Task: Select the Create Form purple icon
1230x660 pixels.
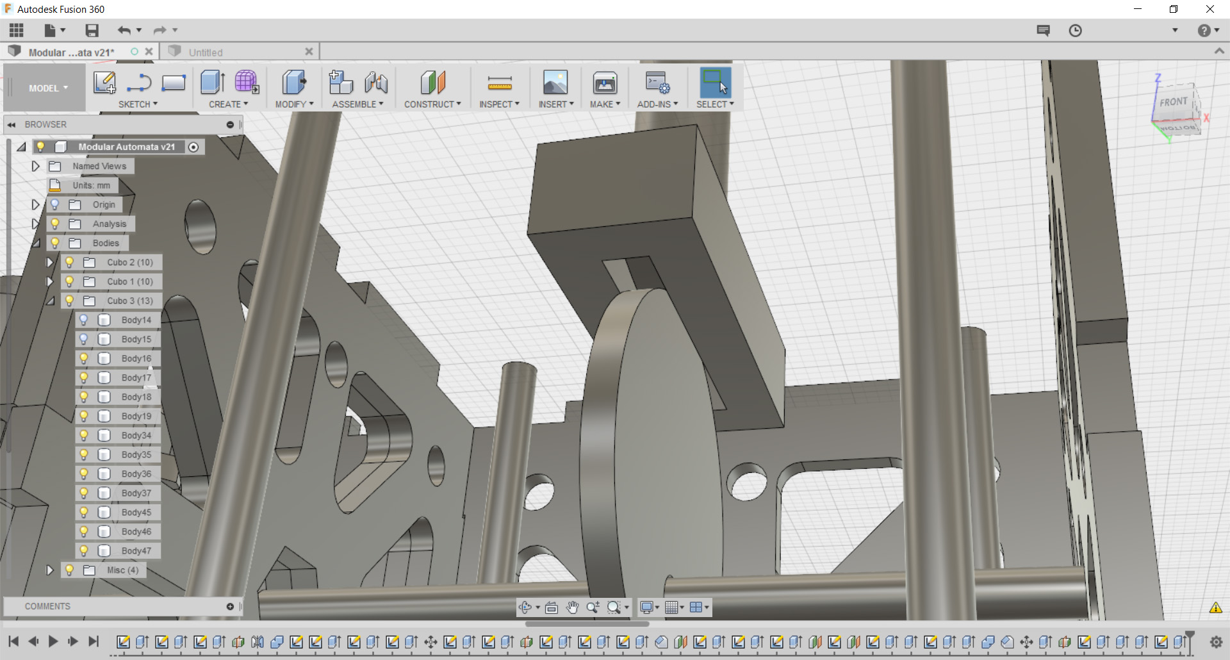Action: (247, 83)
